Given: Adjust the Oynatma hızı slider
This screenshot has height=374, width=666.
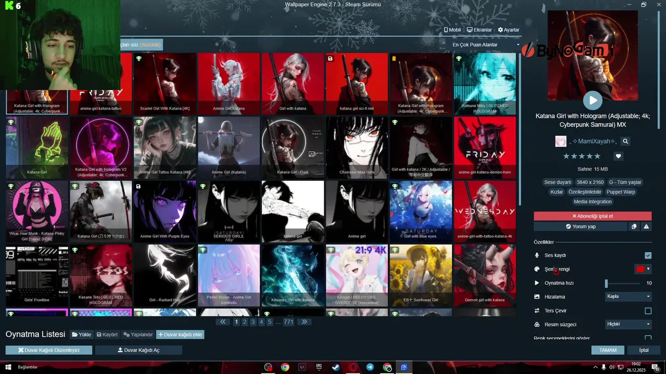Looking at the screenshot, I should click(623, 283).
